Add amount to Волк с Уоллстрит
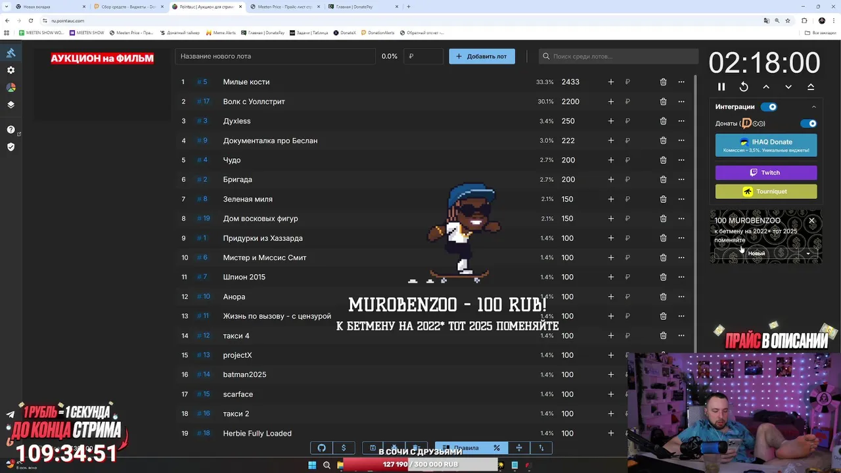 click(611, 102)
